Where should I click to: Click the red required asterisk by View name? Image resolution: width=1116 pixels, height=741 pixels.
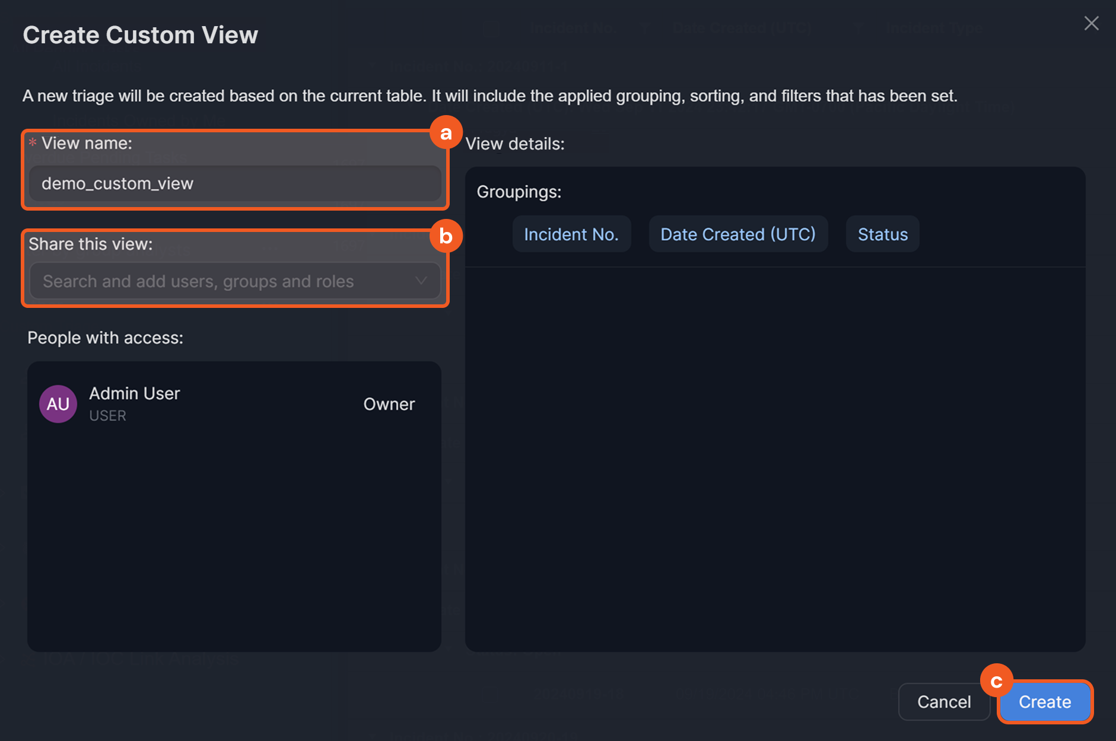coord(33,143)
